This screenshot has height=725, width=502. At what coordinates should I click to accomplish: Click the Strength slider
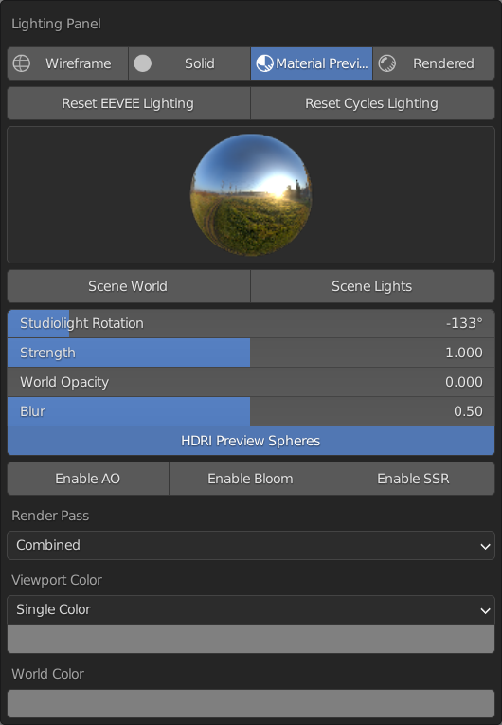point(251,353)
